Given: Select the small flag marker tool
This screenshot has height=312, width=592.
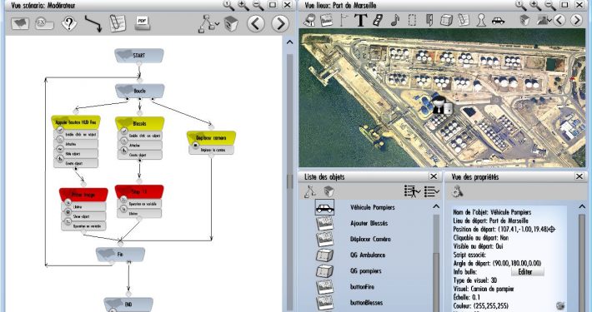Looking at the screenshot, I should 344,20.
